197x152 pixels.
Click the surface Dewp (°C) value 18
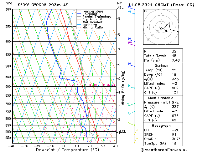pyautogui.click(x=174, y=75)
